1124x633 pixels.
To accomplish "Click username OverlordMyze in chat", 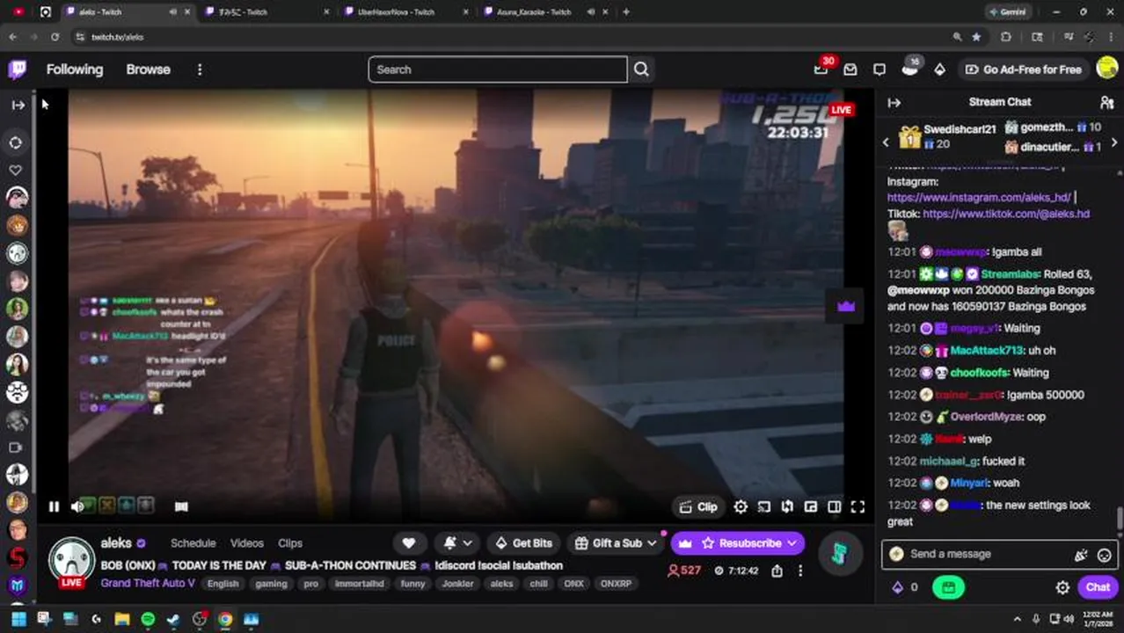I will [986, 417].
